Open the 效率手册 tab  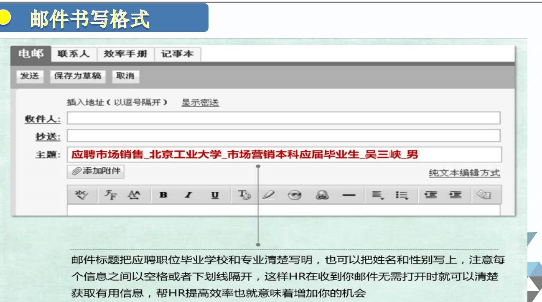[126, 54]
